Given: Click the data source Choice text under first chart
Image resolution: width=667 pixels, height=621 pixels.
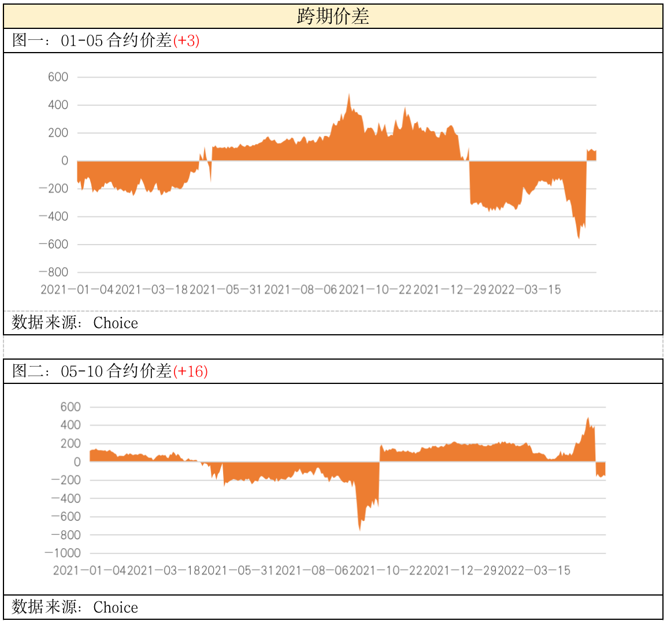Looking at the screenshot, I should pyautogui.click(x=75, y=323).
